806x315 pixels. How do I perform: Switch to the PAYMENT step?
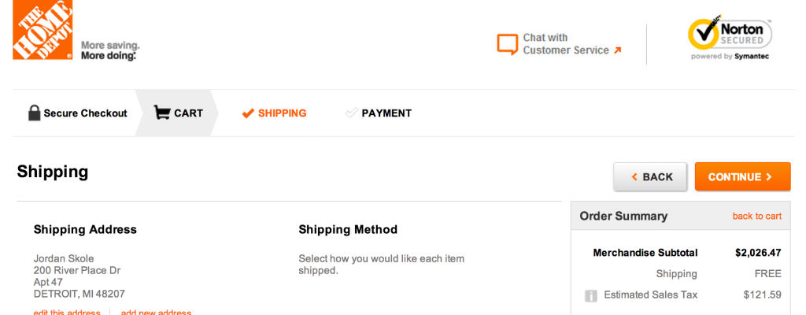coord(386,113)
